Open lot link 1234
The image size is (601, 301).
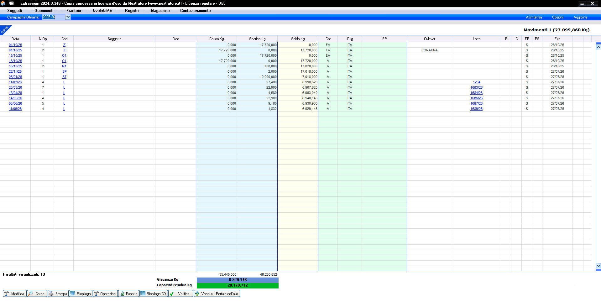476,82
